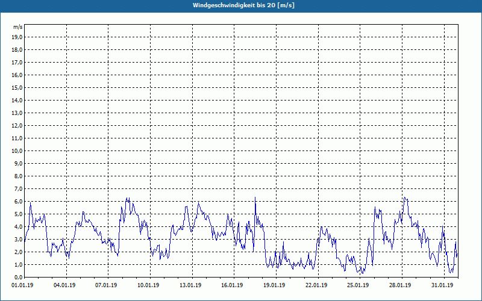The height and width of the screenshot is (301, 482).
Task: Select the 15,0 y-axis label
Action: (17, 87)
